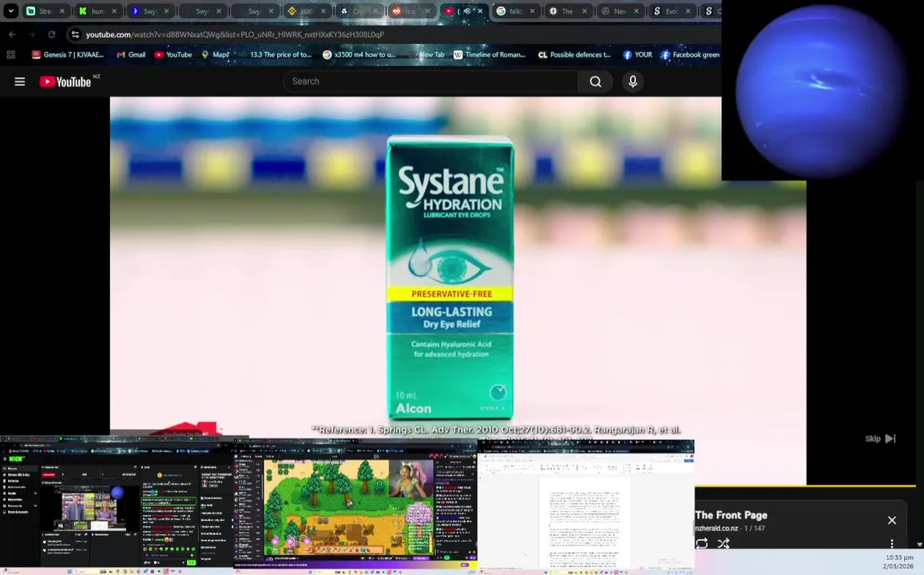Image resolution: width=924 pixels, height=575 pixels.
Task: Close the 'Stre' tab
Action: [61, 10]
